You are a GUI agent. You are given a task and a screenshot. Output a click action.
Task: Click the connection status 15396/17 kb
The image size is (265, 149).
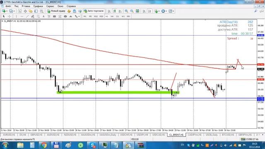tap(250, 139)
